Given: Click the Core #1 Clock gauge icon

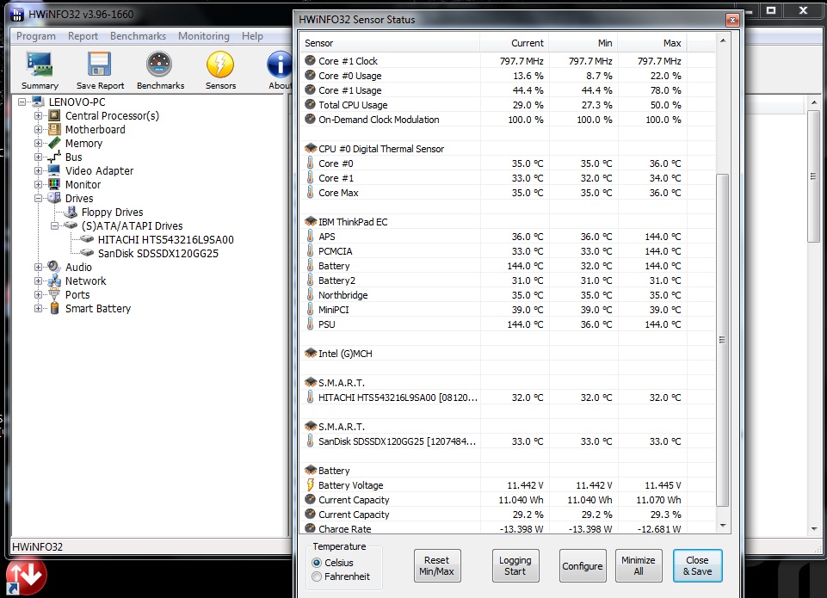Looking at the screenshot, I should click(x=310, y=60).
